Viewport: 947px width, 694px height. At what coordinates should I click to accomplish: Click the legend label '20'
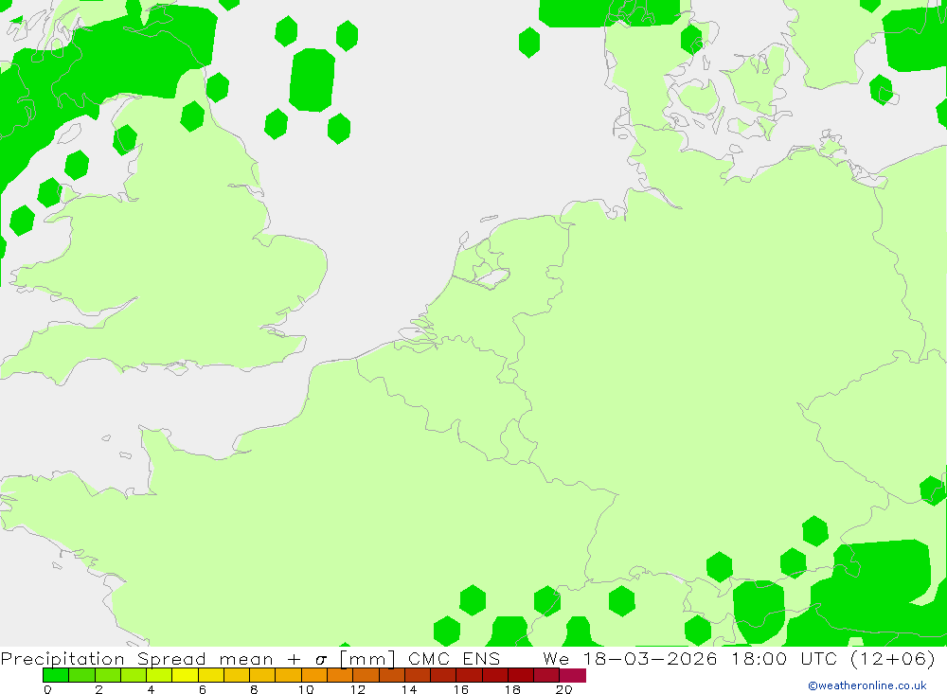click(564, 689)
